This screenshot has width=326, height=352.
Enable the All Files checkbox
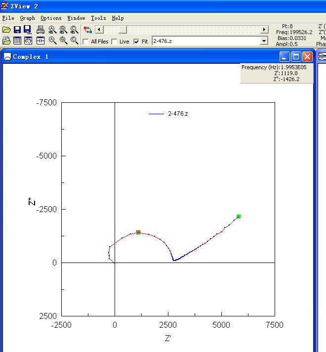[86, 42]
